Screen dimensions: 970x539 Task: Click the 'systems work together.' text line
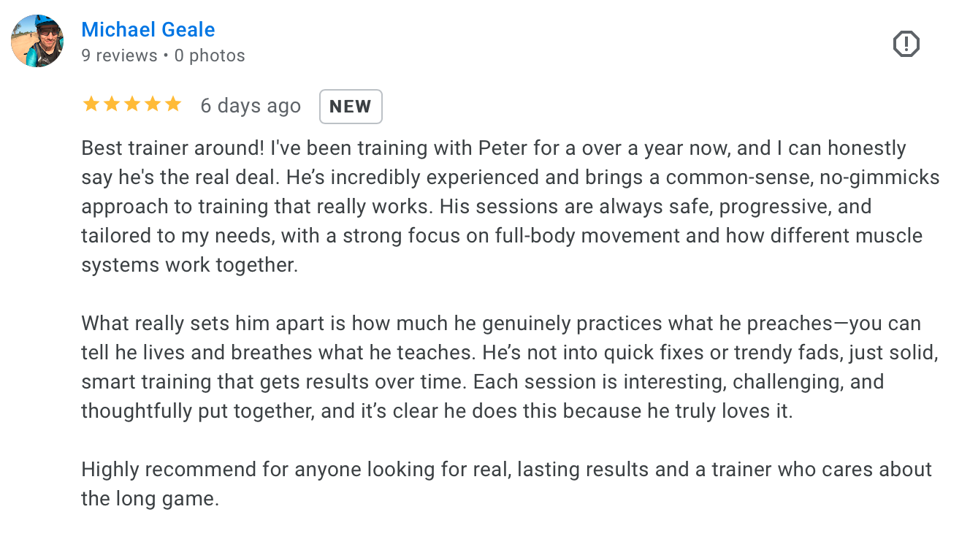tap(190, 265)
